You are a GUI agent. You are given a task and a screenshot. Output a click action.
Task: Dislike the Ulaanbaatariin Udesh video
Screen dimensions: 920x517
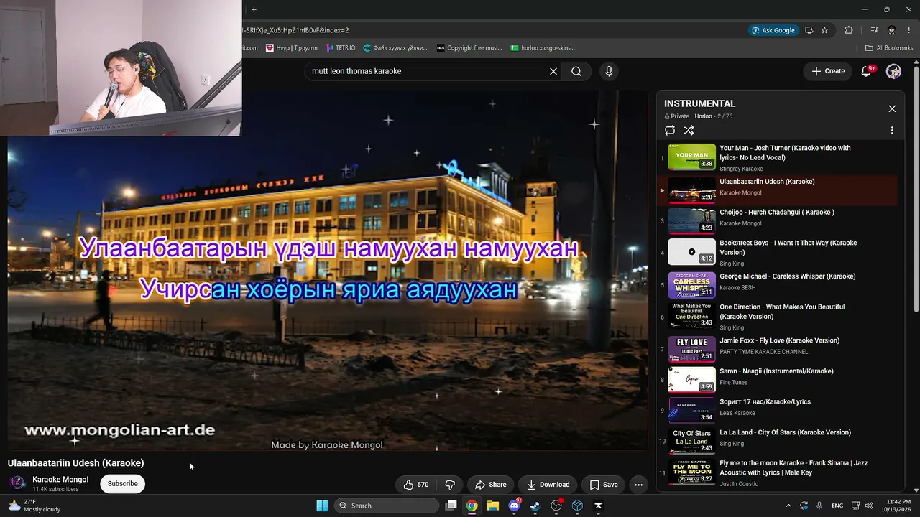(x=450, y=485)
